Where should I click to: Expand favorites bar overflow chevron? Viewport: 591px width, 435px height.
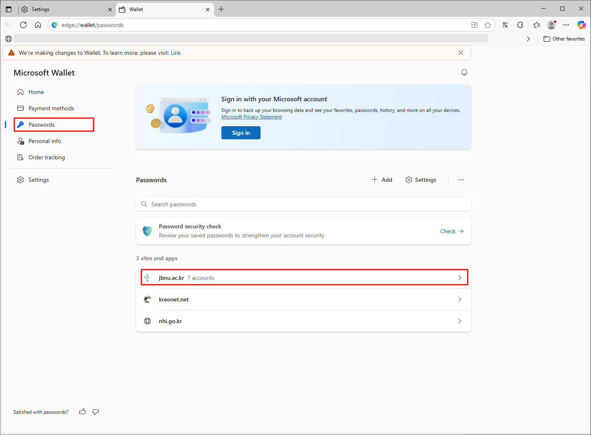click(x=529, y=39)
